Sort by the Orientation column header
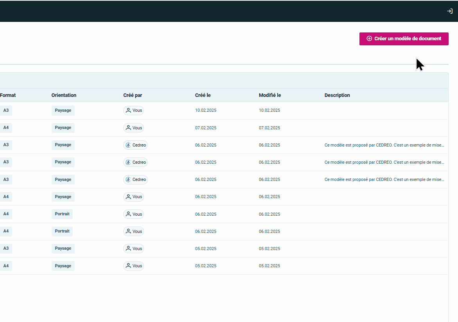 64,95
